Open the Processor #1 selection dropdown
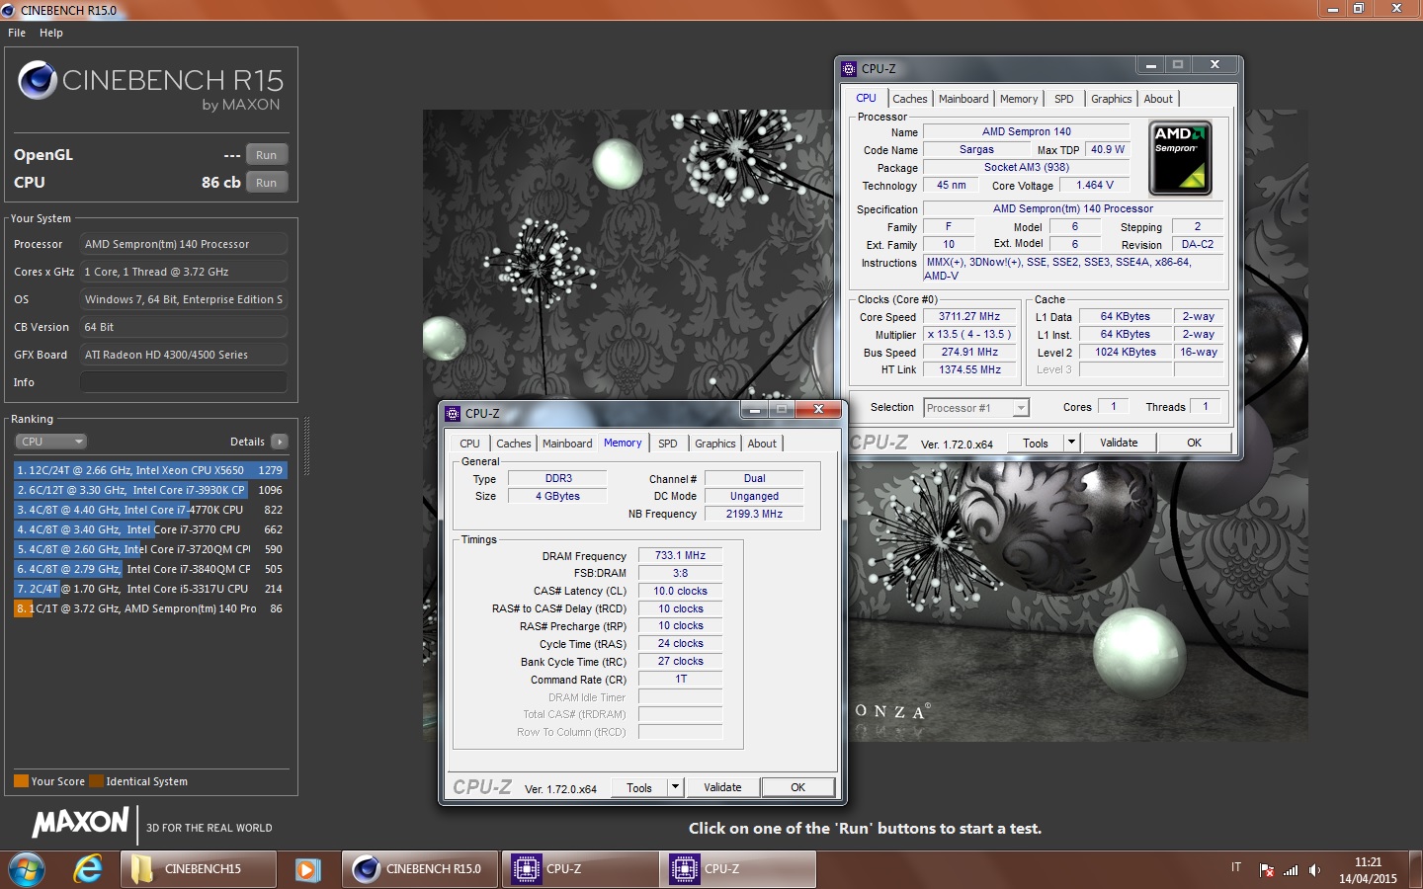The height and width of the screenshot is (889, 1423). tap(976, 408)
